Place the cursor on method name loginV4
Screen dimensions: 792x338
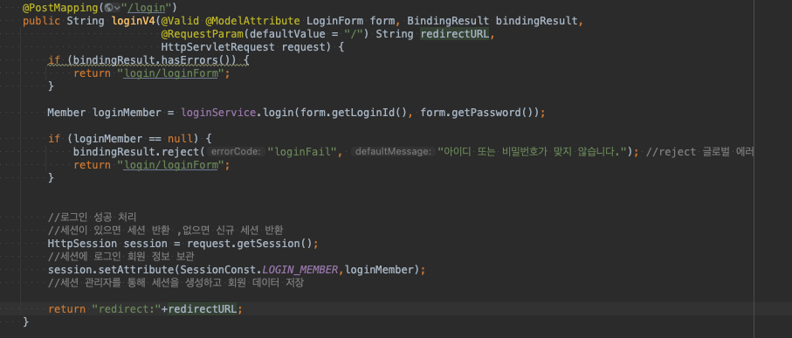[134, 21]
